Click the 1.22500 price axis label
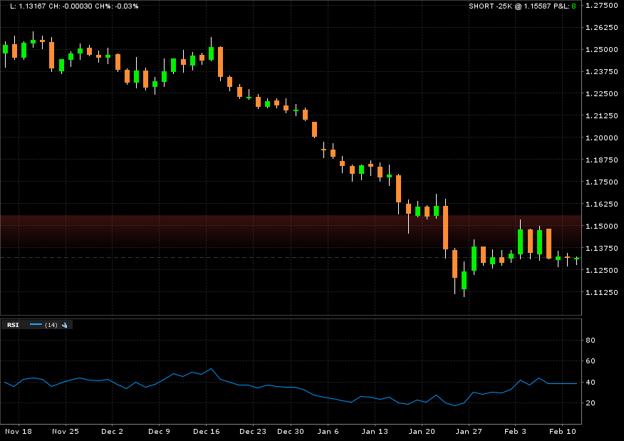 602,93
